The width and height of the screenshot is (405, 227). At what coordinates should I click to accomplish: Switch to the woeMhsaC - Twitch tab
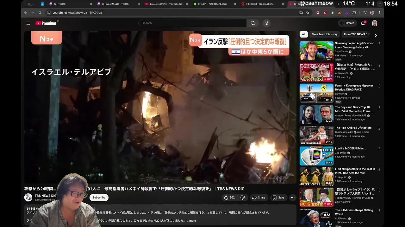tap(119, 4)
